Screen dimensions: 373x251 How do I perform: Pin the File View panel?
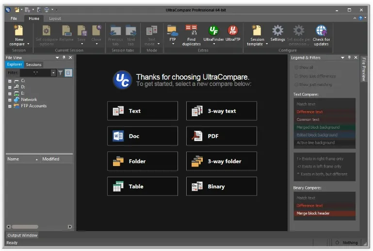64,57
